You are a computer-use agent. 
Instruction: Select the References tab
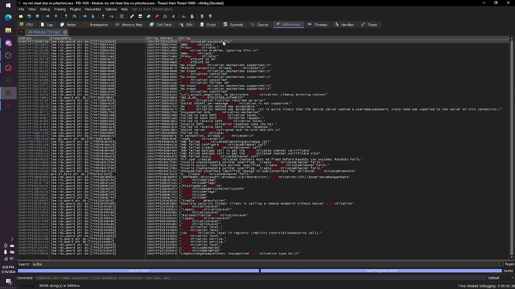(x=288, y=25)
